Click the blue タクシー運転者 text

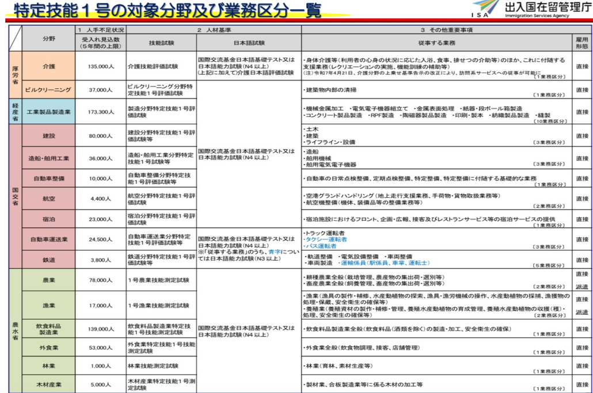point(325,239)
